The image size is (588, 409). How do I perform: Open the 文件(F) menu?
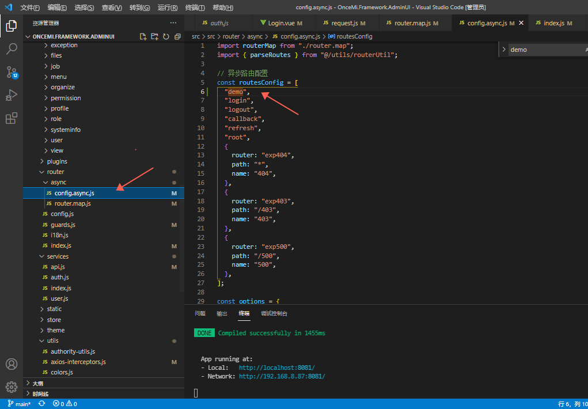(30, 7)
